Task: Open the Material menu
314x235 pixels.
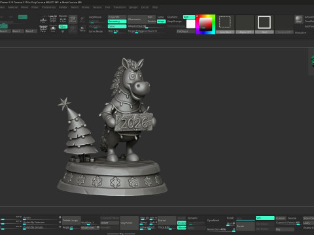Action: click(13, 7)
